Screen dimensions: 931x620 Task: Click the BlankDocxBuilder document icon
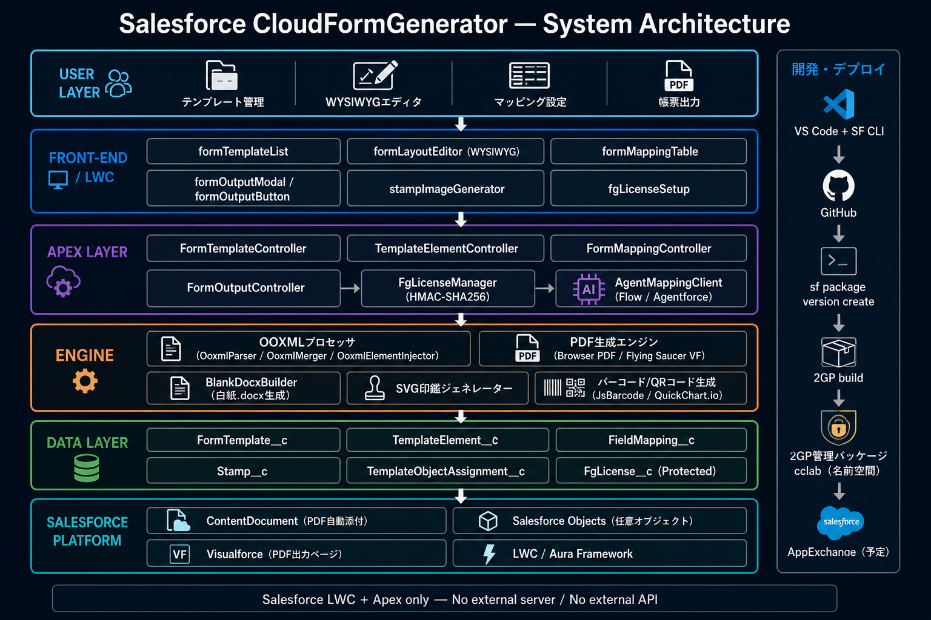click(180, 388)
